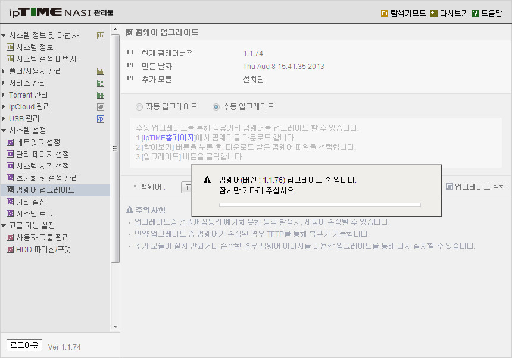The image size is (512, 358).
Task: Open the ipTIME홈페이지 link
Action: pyautogui.click(x=168, y=137)
